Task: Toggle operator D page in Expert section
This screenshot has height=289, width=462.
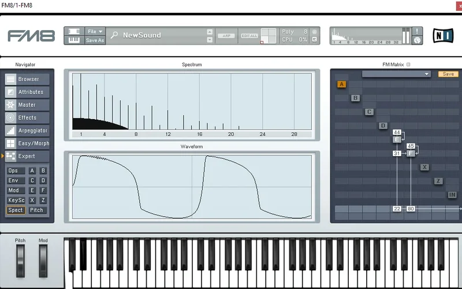Action: (43, 180)
